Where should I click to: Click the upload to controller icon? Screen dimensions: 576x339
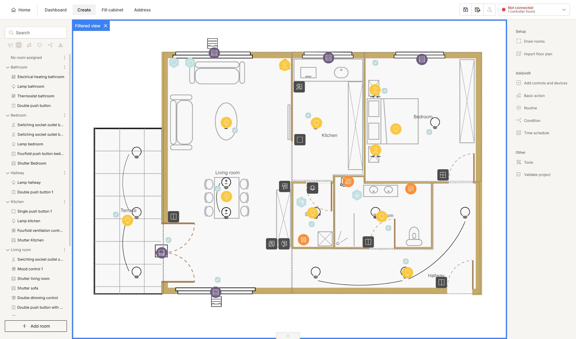[490, 10]
